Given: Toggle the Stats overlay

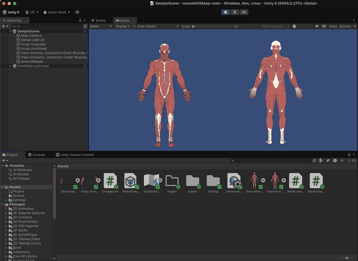Looking at the screenshot, I should coord(333,26).
